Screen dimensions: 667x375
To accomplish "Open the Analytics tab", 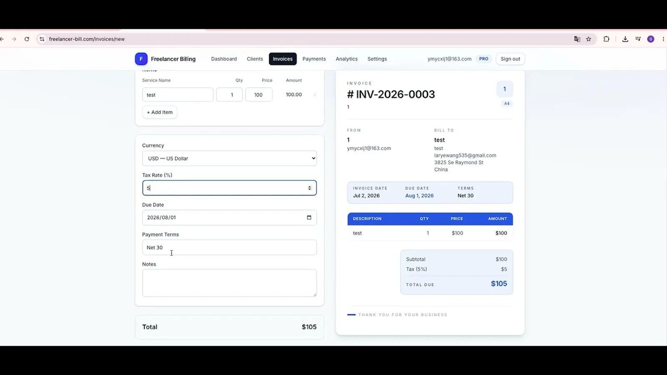I will click(346, 59).
